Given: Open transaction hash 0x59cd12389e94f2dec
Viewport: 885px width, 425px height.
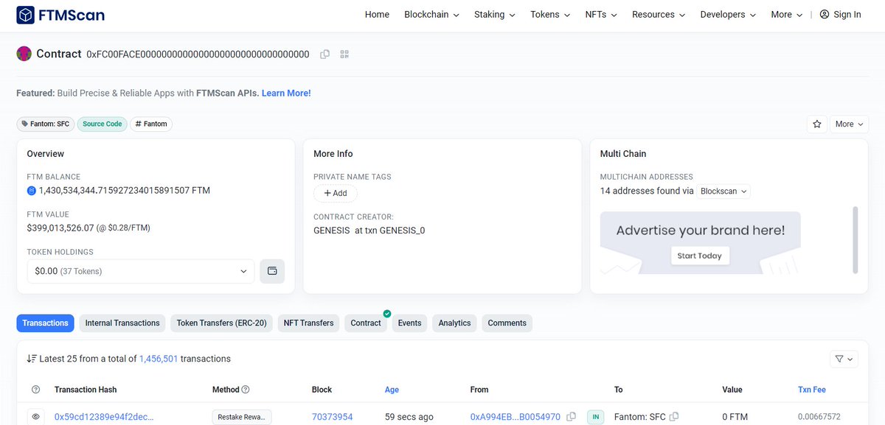Looking at the screenshot, I should pyautogui.click(x=104, y=417).
